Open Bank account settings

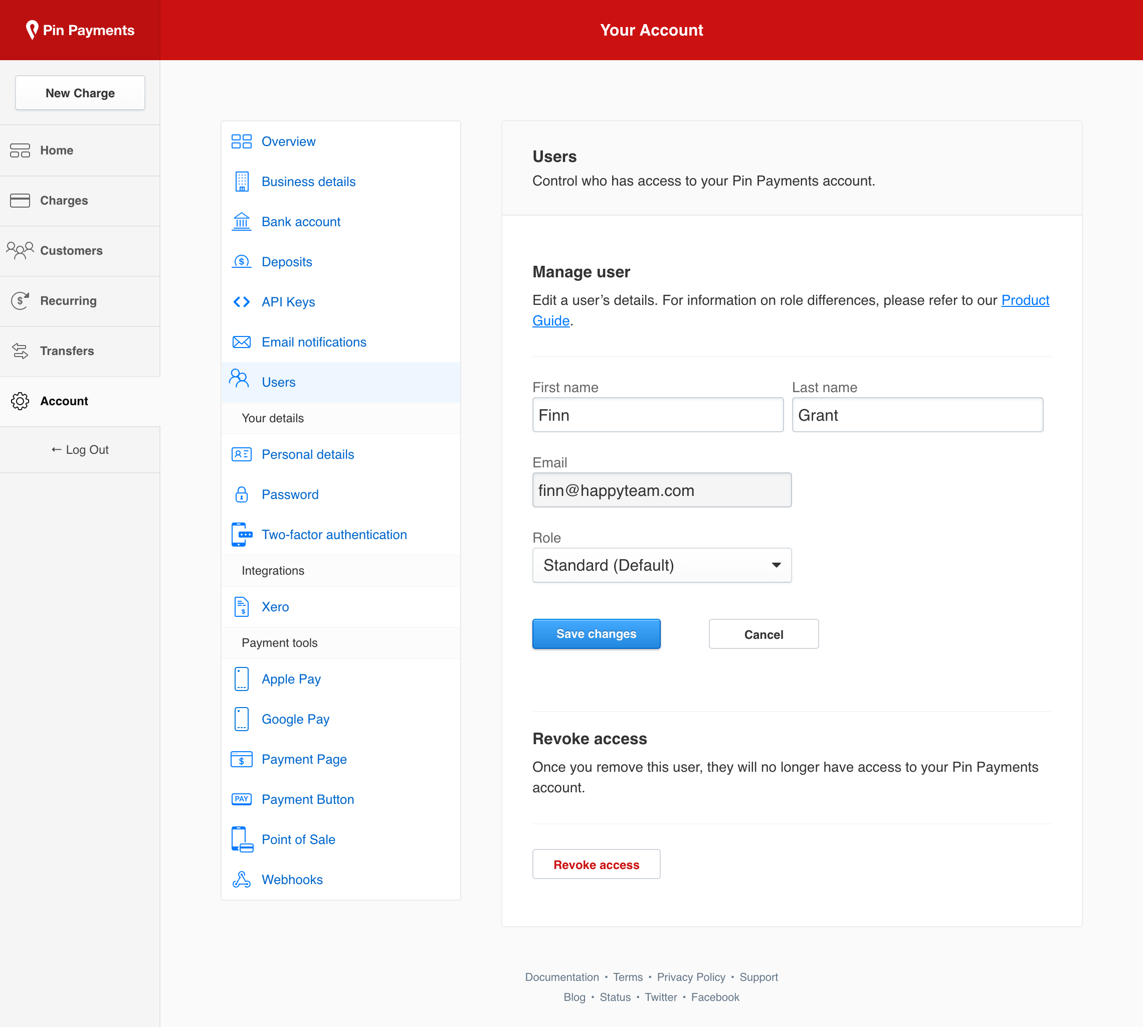341,221
